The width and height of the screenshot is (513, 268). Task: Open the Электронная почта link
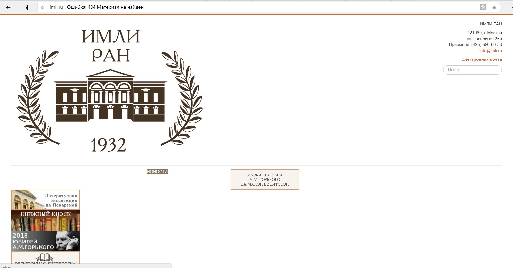(x=481, y=59)
